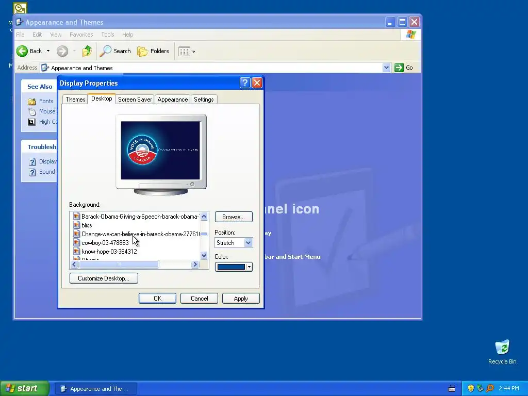Click the magnifier tray icon
This screenshot has width=528, height=396.
490,388
